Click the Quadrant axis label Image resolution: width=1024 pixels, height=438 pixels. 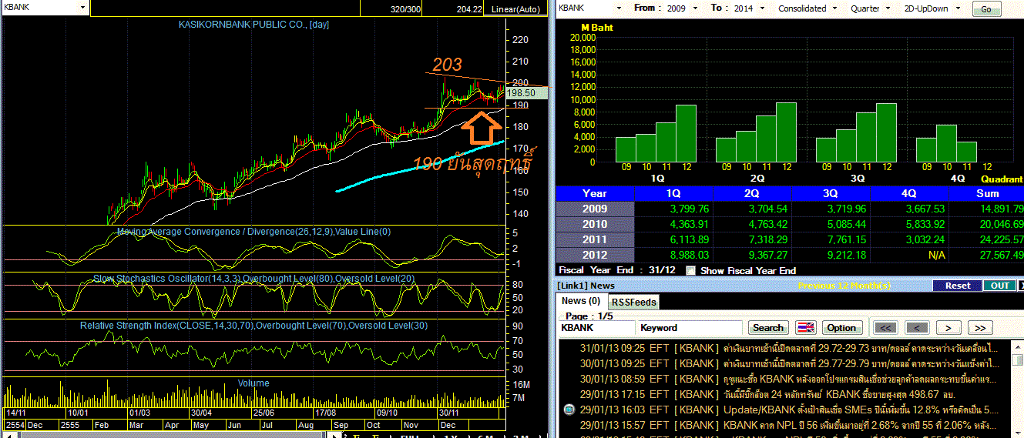tap(1002, 179)
